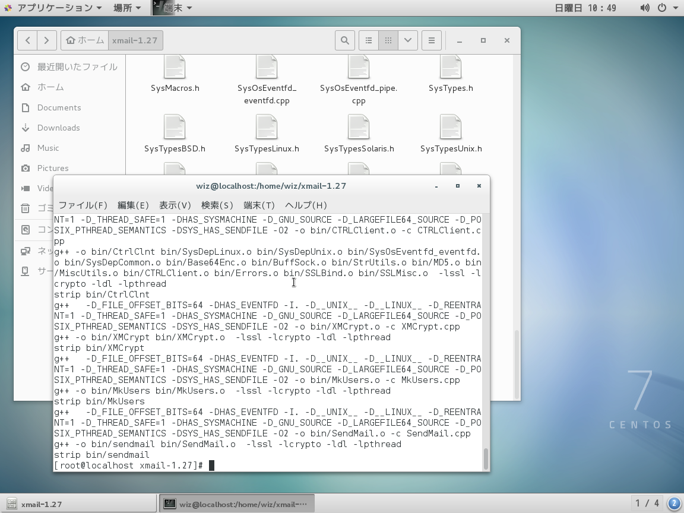The width and height of the screenshot is (684, 513).
Task: Switch to terminal window in taskbar
Action: (237, 504)
